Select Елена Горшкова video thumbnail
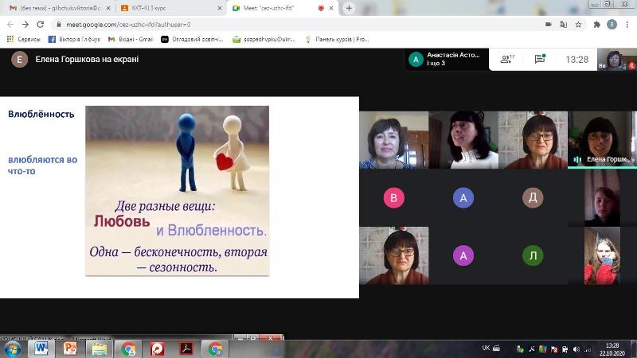The height and width of the screenshot is (358, 637). [x=602, y=140]
